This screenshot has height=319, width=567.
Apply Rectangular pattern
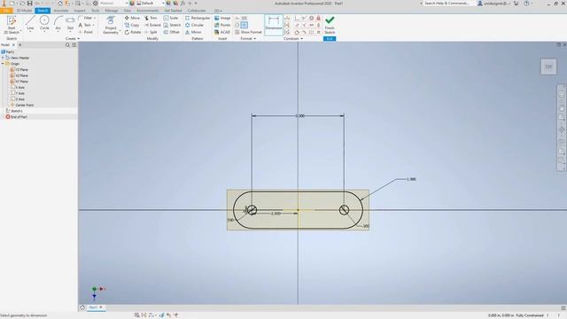[x=198, y=18]
